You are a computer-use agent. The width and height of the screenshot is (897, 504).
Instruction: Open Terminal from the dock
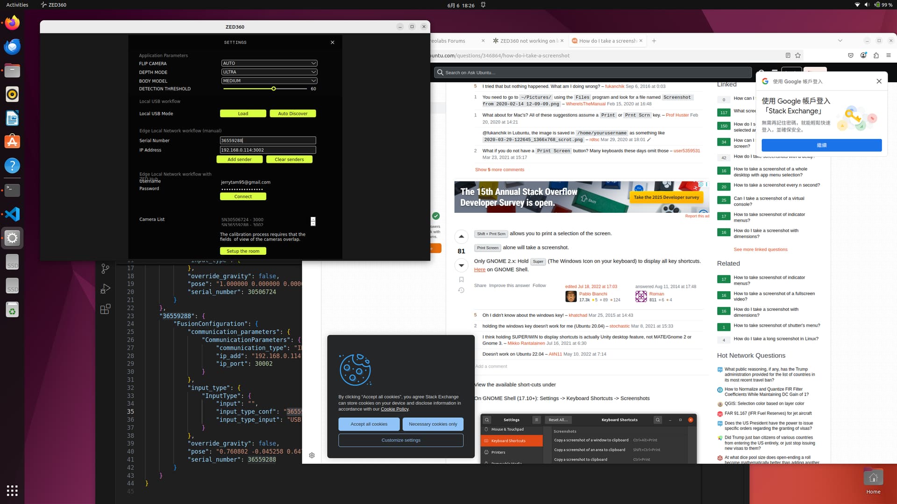tap(13, 190)
